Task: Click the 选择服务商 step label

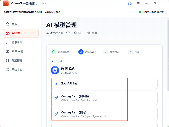Action: click(x=63, y=52)
